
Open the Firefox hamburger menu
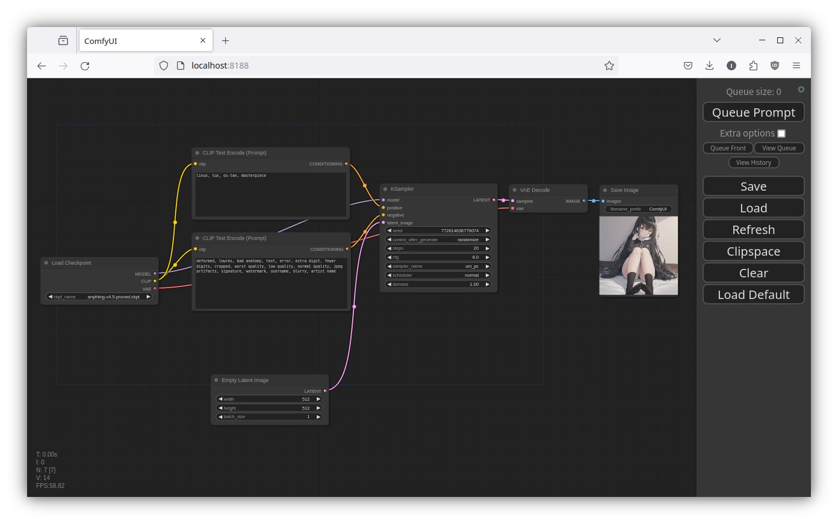click(796, 66)
